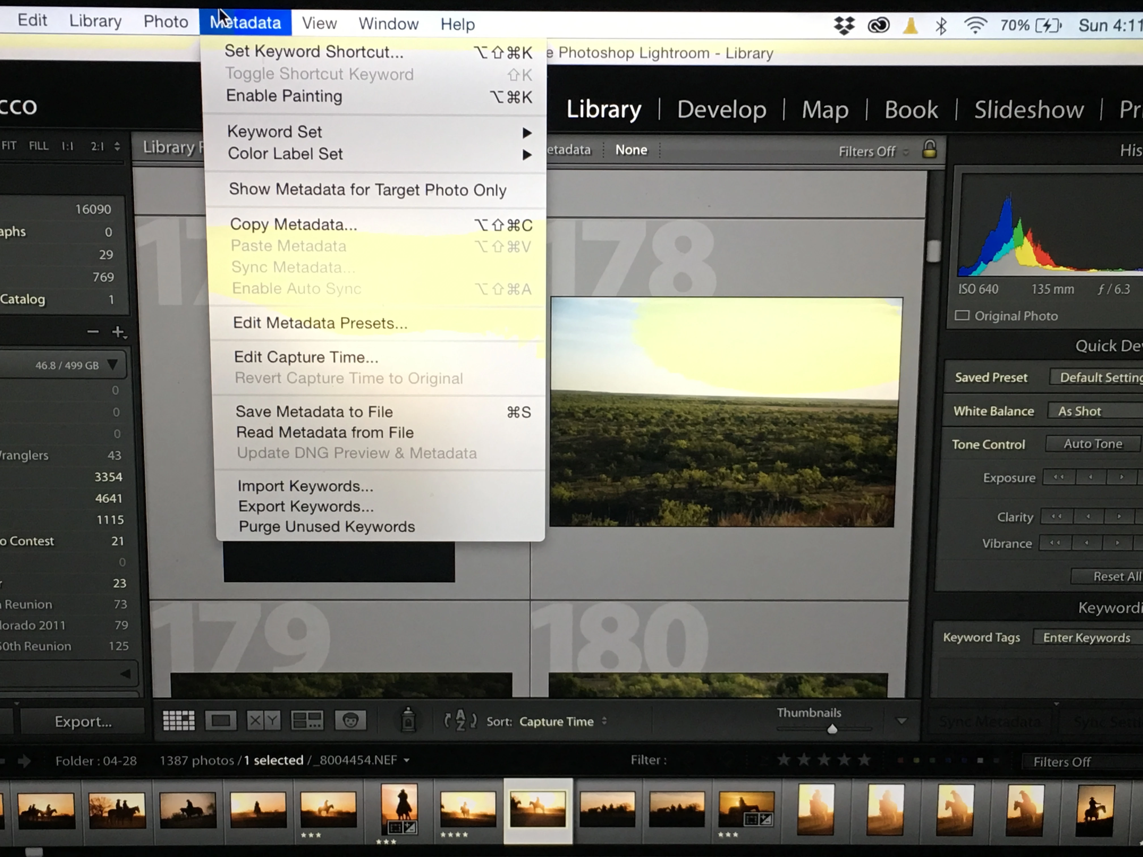
Task: Choose Edit Capture Time menu item
Action: coord(306,357)
